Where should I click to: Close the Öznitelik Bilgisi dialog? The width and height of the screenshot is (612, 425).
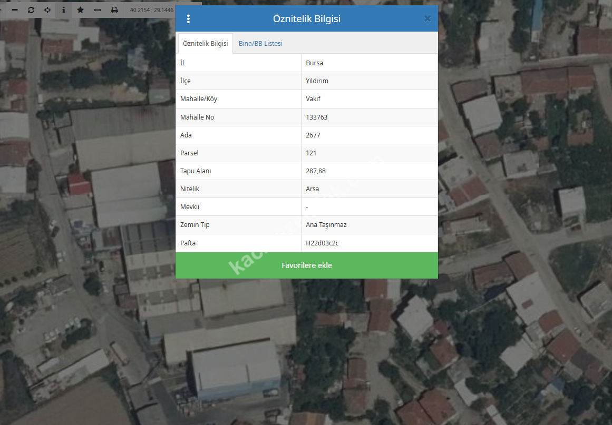(427, 19)
